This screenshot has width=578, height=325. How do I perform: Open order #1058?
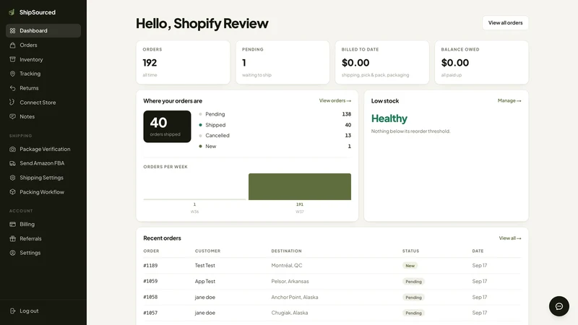(150, 298)
